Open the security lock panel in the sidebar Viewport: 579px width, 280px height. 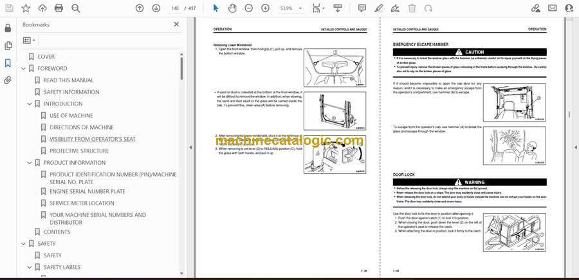[8, 28]
